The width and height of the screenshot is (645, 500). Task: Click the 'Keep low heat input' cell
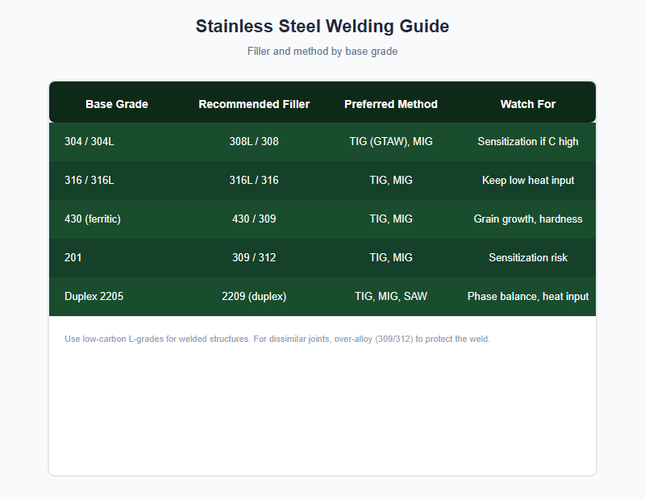point(528,181)
